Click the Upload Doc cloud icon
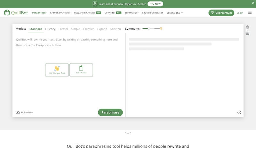 18,113
